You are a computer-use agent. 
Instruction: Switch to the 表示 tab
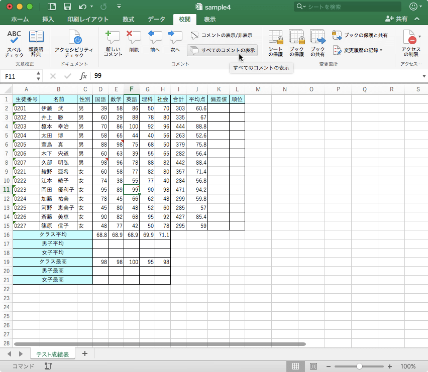coord(209,19)
